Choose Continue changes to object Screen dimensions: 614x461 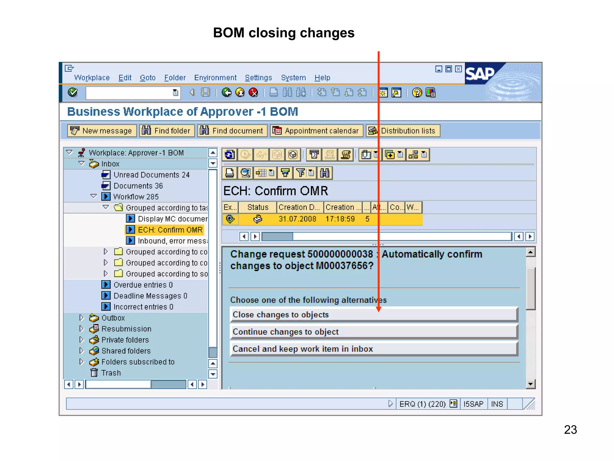point(374,332)
